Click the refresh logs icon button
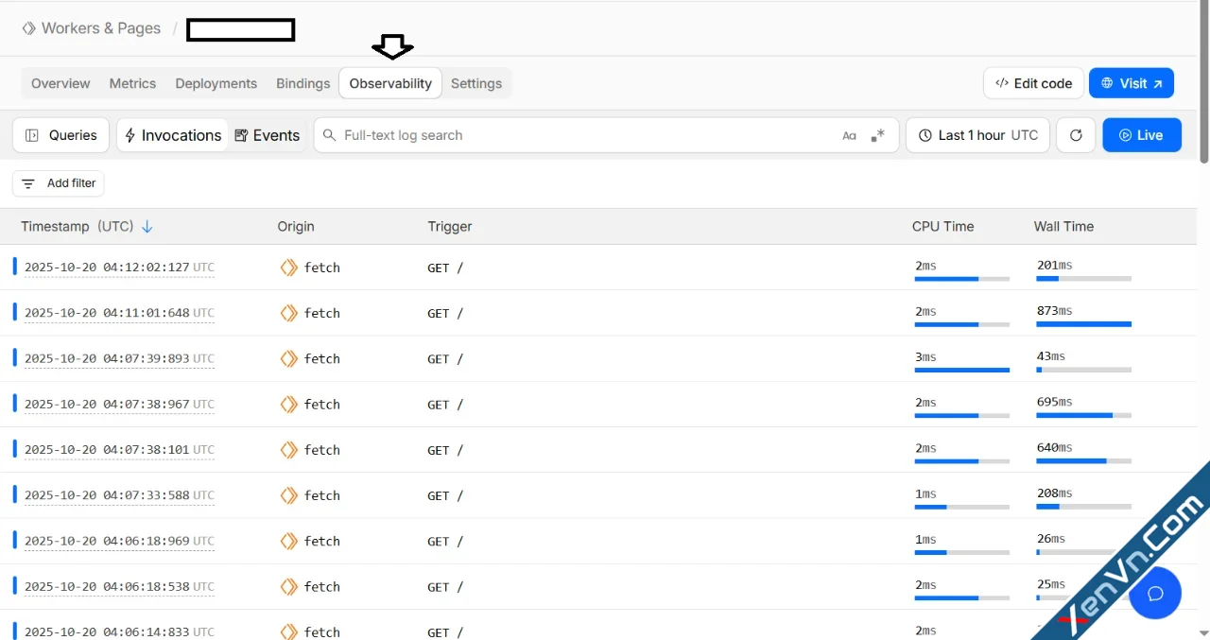The width and height of the screenshot is (1210, 640). point(1076,135)
